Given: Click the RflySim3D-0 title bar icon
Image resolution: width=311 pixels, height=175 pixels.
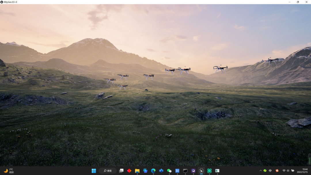Looking at the screenshot, I should coord(2,2).
